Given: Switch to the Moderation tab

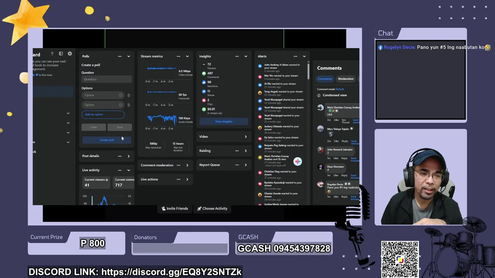Looking at the screenshot, I should (346, 79).
